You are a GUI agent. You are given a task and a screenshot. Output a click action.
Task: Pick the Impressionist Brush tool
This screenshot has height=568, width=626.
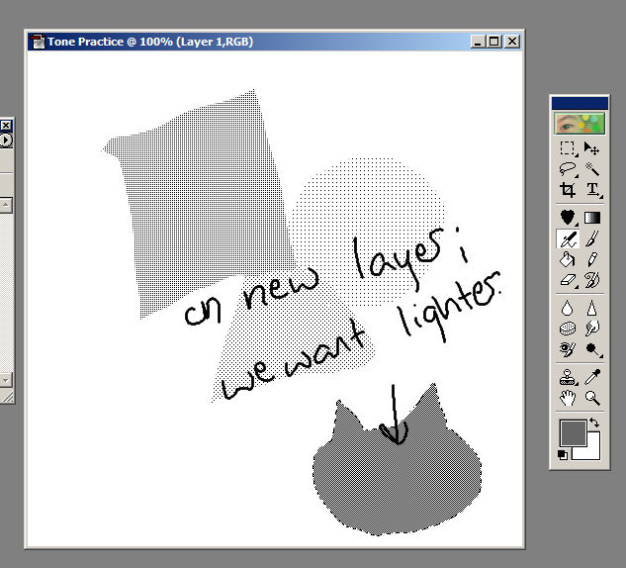(591, 280)
